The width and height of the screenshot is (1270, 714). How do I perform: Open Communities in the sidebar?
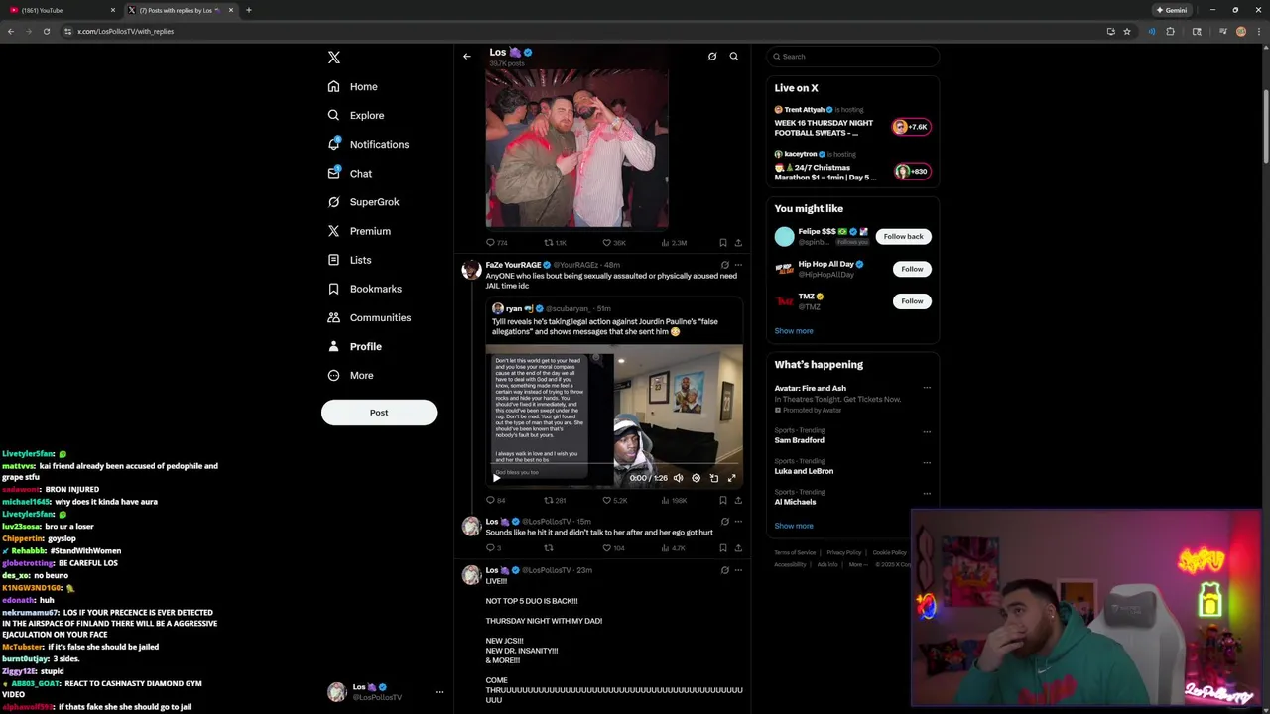coord(369,317)
